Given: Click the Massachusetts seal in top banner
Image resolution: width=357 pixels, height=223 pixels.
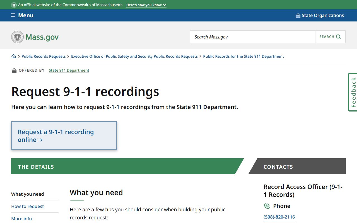Looking at the screenshot, I should click(x=14, y=5).
